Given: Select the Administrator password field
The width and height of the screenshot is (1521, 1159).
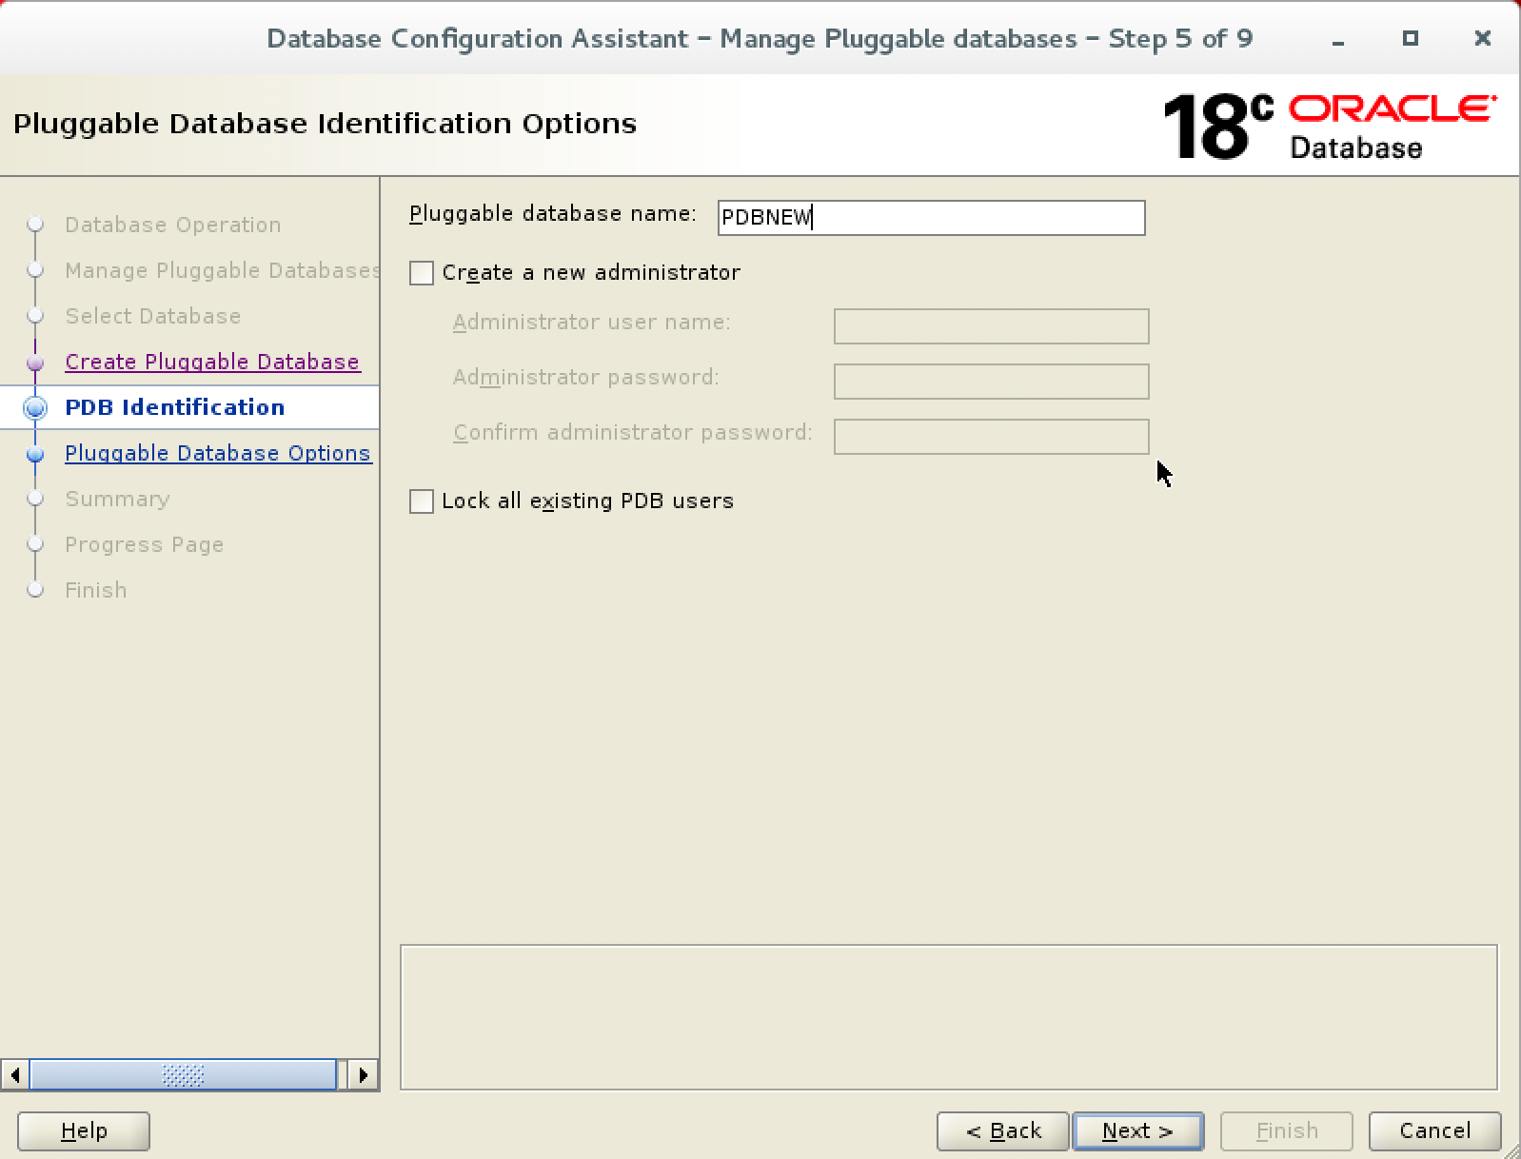Looking at the screenshot, I should pos(991,382).
